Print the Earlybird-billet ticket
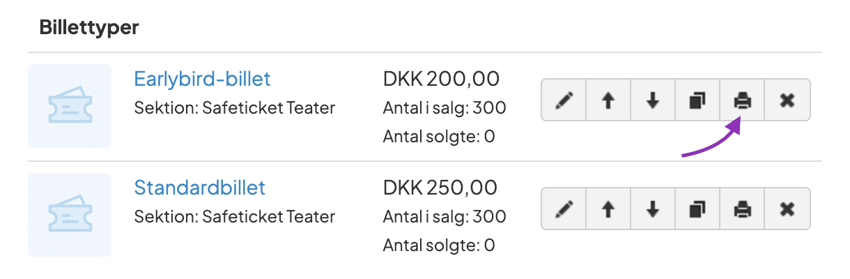The image size is (850, 279). pos(742,100)
